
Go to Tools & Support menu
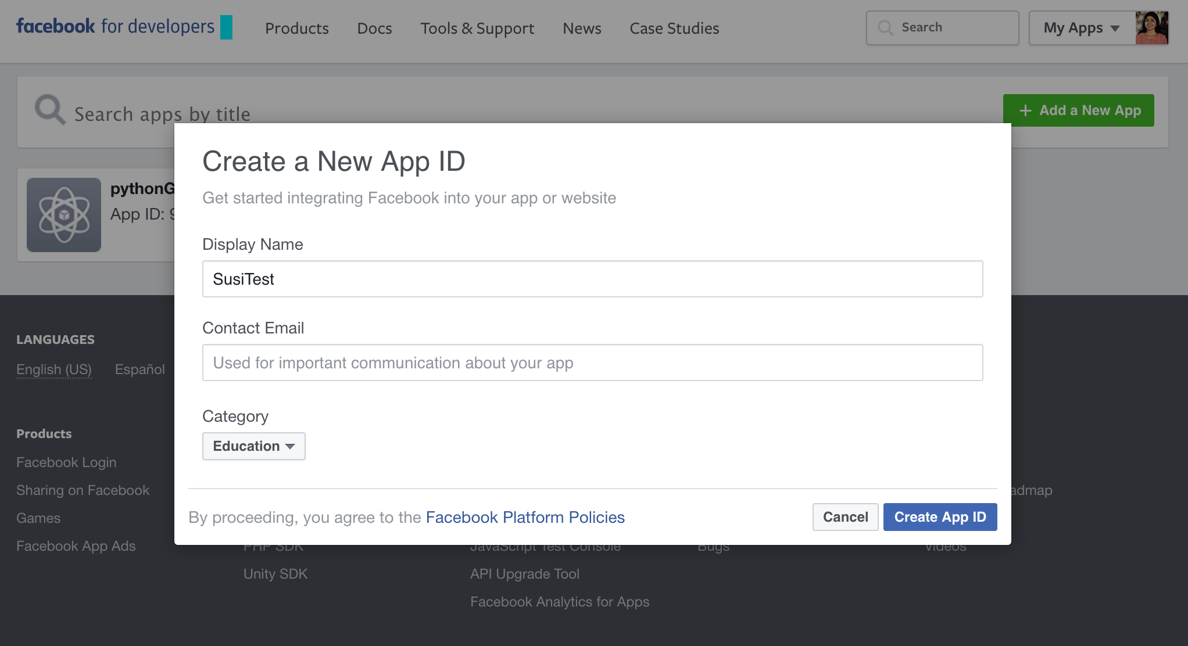coord(477,28)
